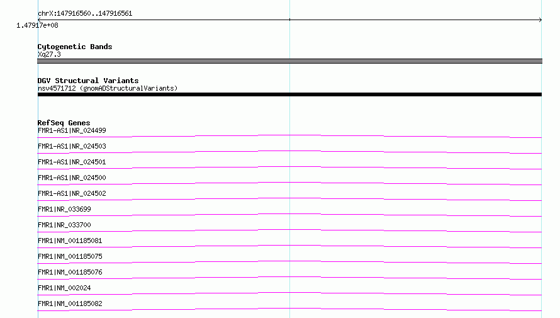The height and width of the screenshot is (318, 560).
Task: Open transcript FMR1|NM_001185075
Action: click(70, 256)
